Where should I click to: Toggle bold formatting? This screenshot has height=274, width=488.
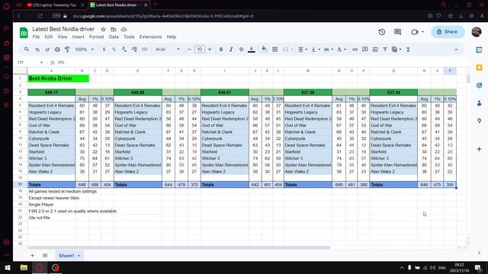tap(221, 49)
